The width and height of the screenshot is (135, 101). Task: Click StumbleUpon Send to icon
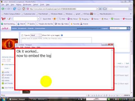[28, 24]
